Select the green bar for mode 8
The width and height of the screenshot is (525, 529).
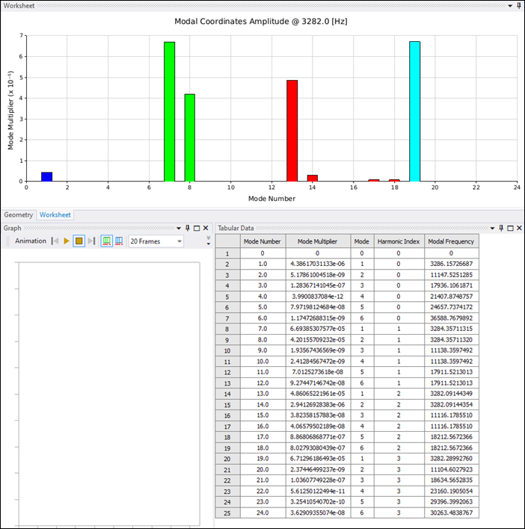(x=190, y=137)
